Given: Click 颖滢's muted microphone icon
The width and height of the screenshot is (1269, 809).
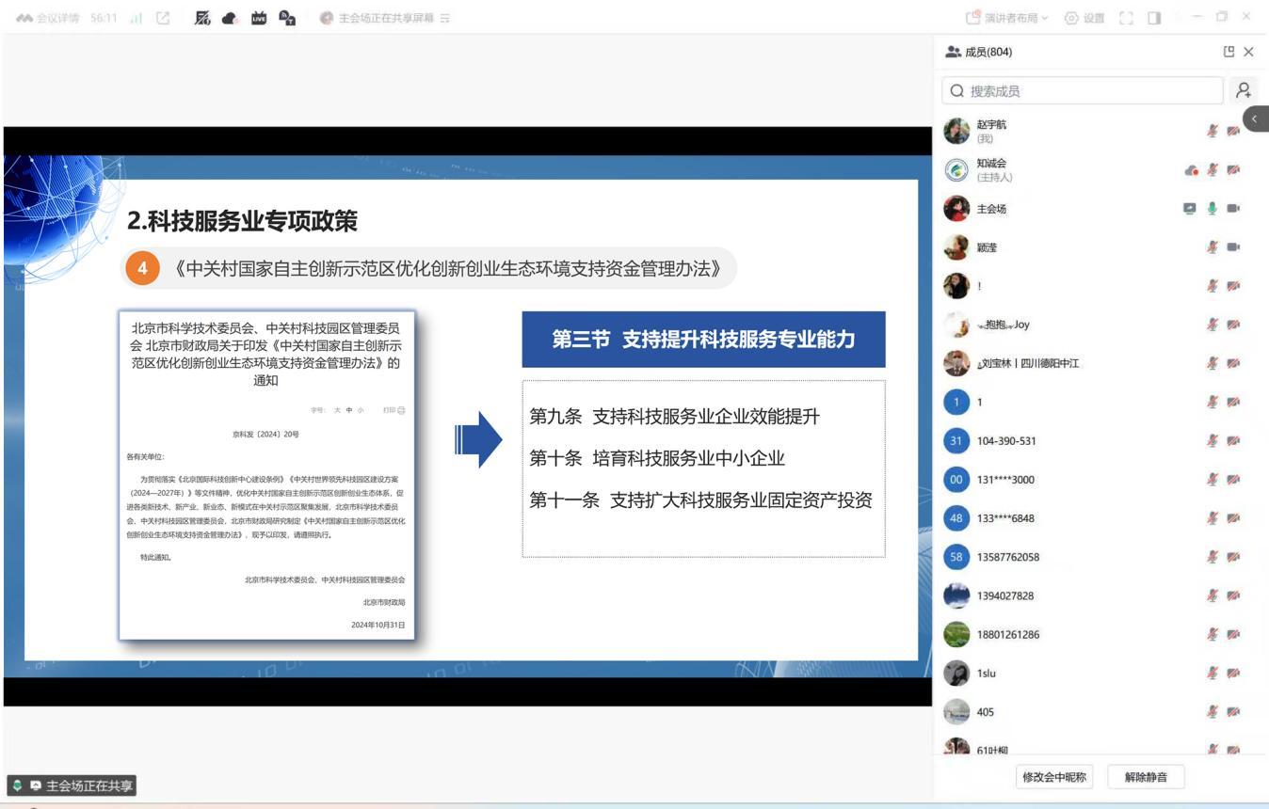Looking at the screenshot, I should [x=1213, y=247].
